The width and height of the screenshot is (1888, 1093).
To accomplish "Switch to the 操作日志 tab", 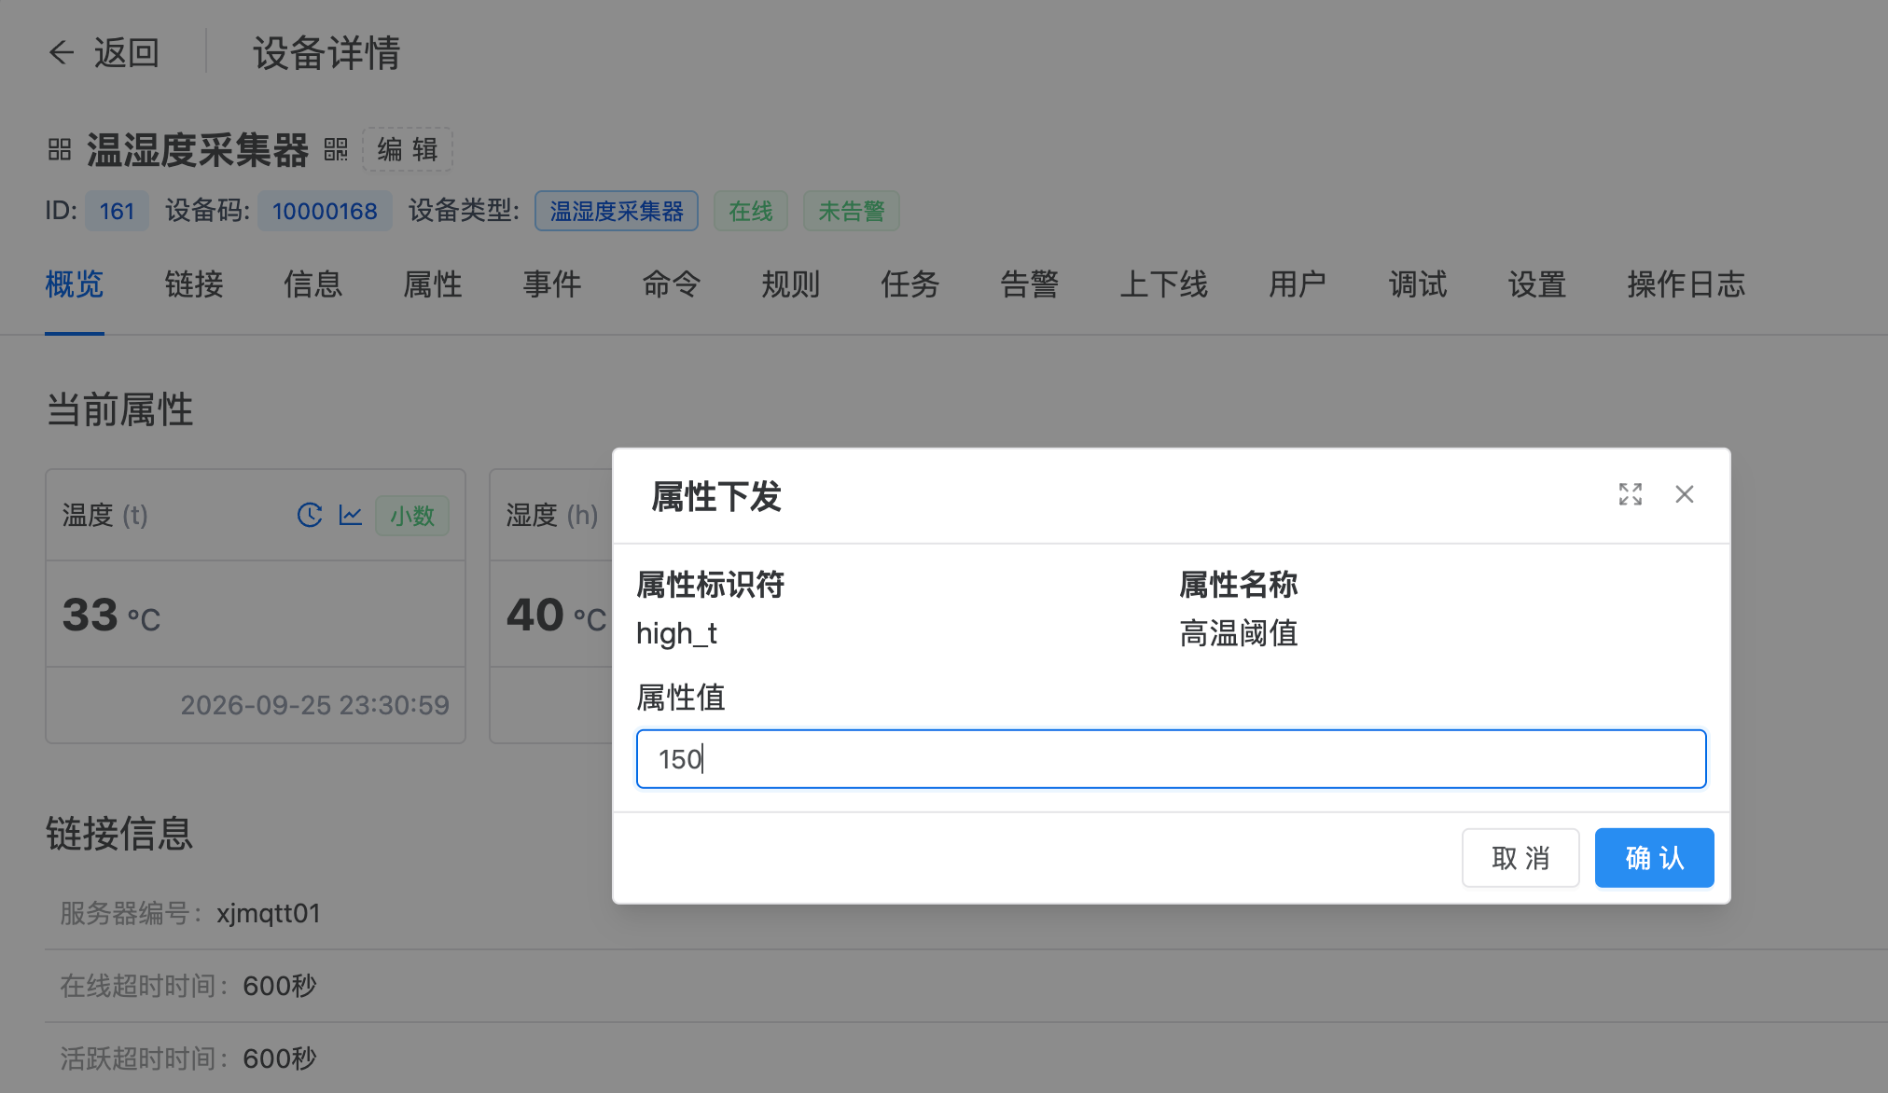I will (x=1687, y=284).
